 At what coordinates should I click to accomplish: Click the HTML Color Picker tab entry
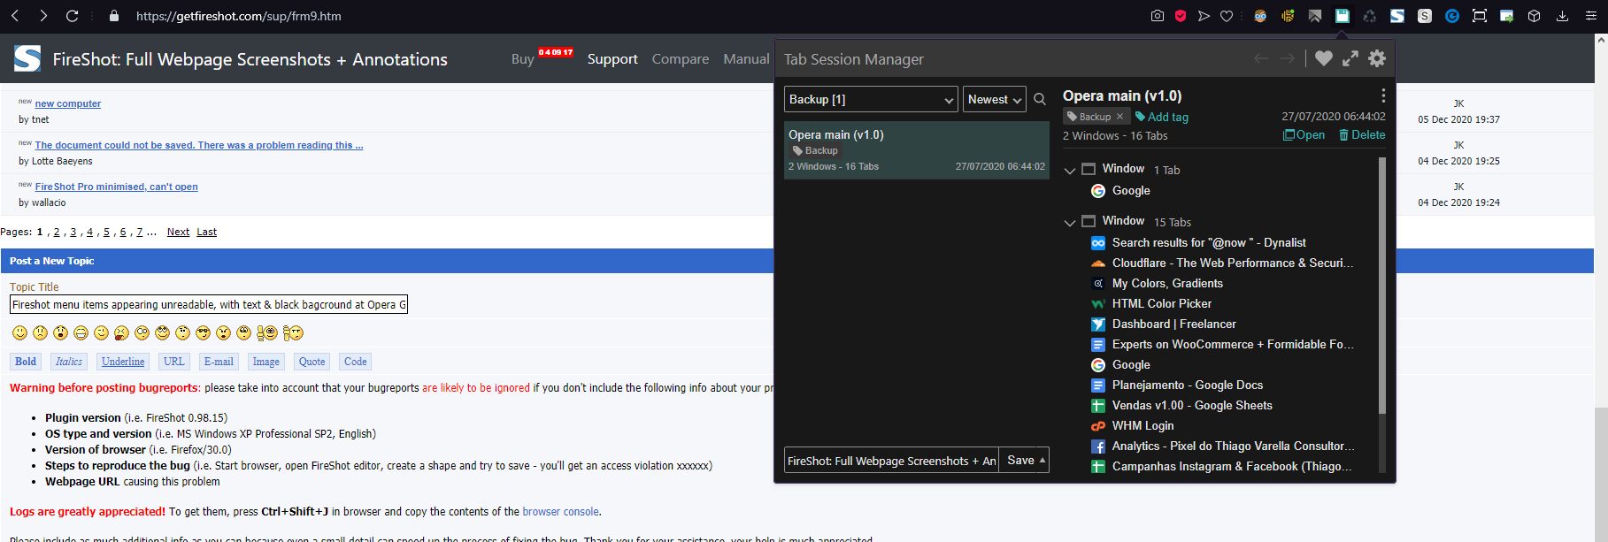1162,303
